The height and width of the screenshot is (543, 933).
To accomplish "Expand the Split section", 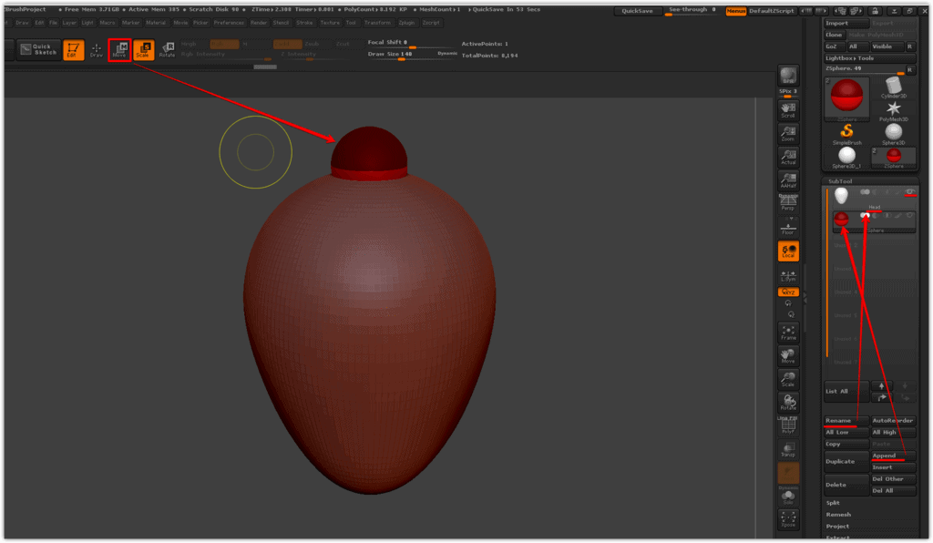I will pos(833,502).
